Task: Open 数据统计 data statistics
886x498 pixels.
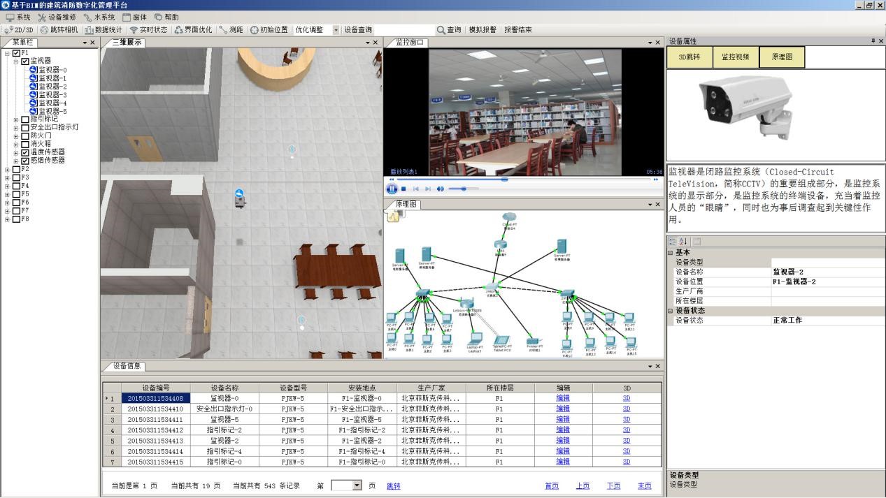Action: tap(104, 30)
